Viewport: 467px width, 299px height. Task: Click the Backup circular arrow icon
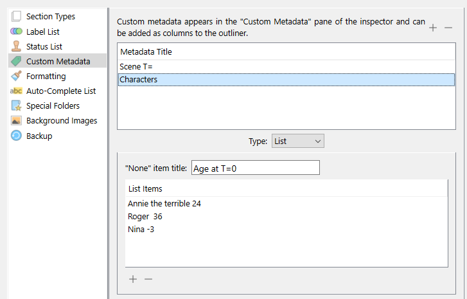pos(16,136)
